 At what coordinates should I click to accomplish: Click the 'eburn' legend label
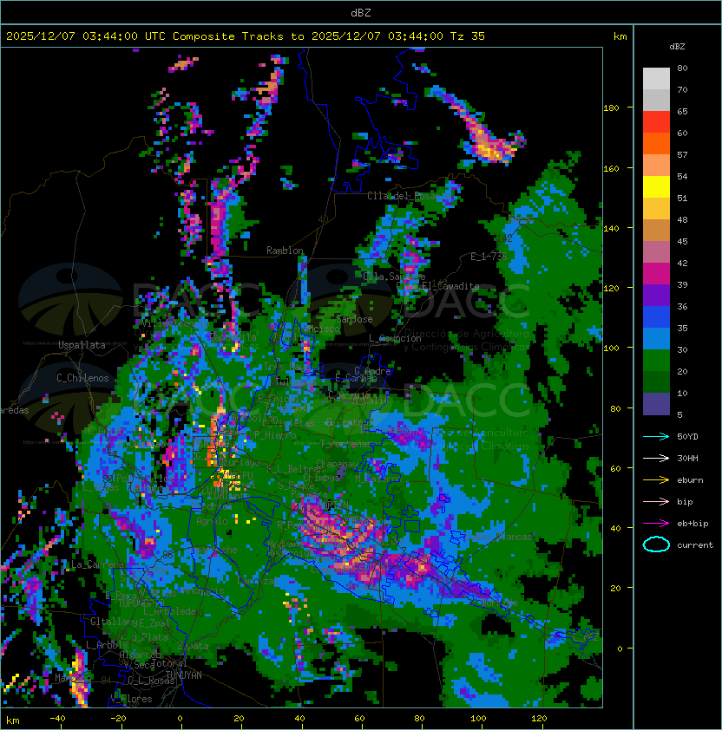pos(690,480)
